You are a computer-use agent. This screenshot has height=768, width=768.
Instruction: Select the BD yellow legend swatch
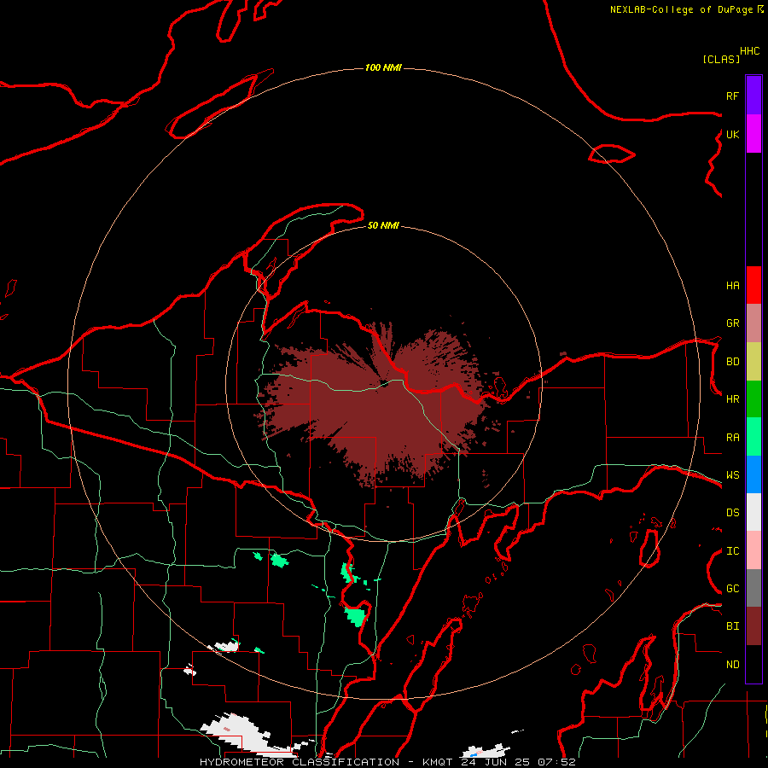[x=753, y=362]
